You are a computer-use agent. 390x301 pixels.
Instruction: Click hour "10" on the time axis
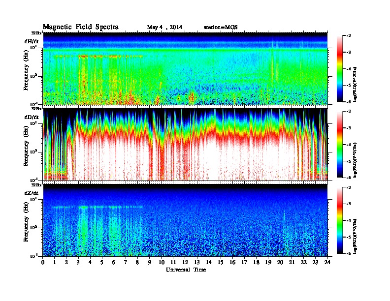point(162,262)
